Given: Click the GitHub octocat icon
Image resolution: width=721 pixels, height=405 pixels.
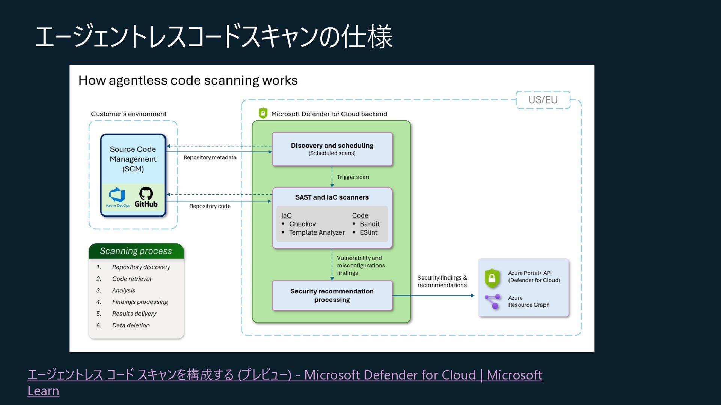Looking at the screenshot, I should point(146,193).
